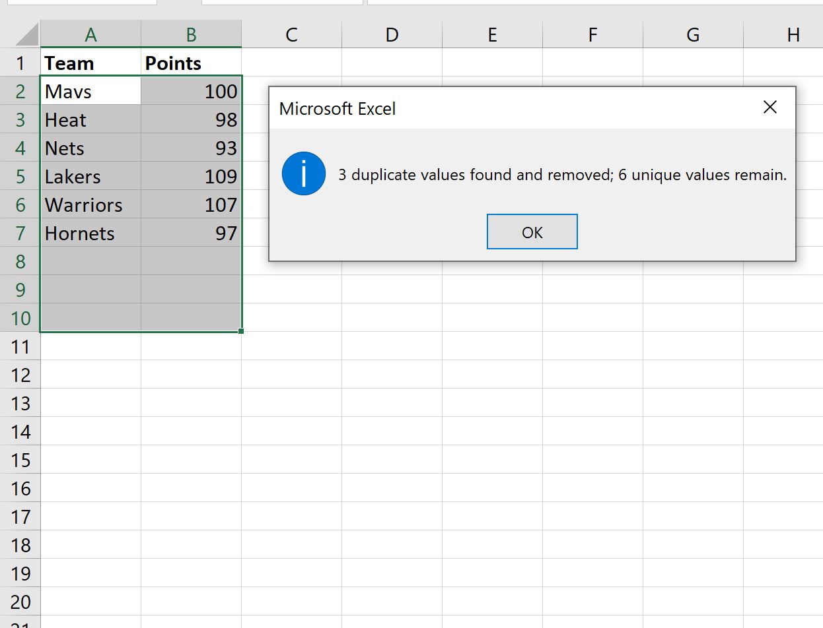823x628 pixels.
Task: Select row number 10 at selection bottom
Action: pyautogui.click(x=20, y=318)
